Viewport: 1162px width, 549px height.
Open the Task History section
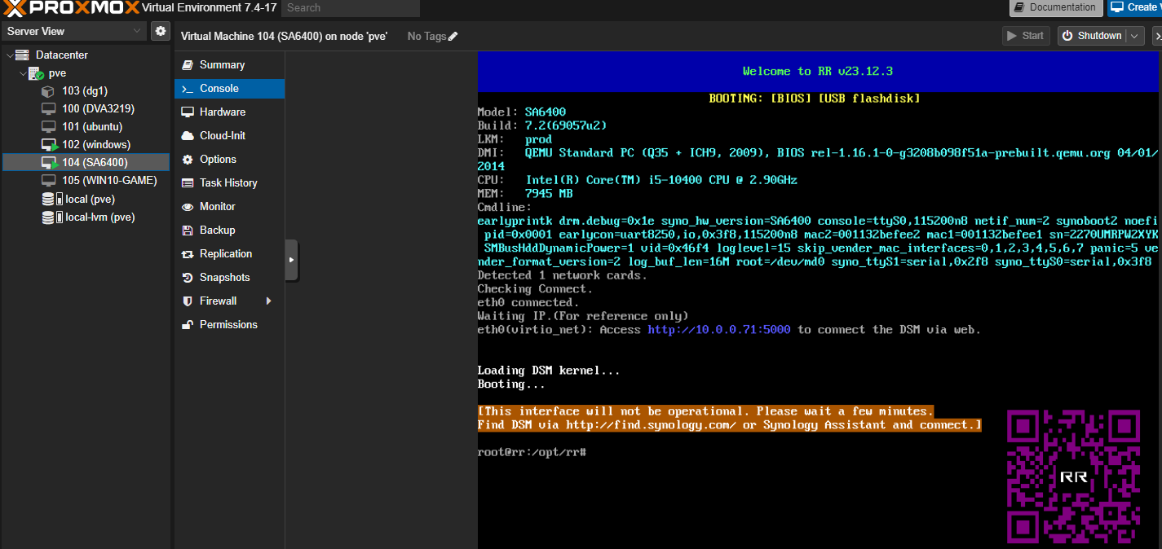coord(229,182)
